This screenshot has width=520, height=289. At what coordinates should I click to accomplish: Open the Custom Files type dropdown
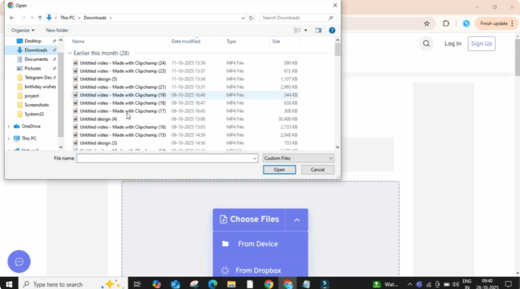coord(298,158)
